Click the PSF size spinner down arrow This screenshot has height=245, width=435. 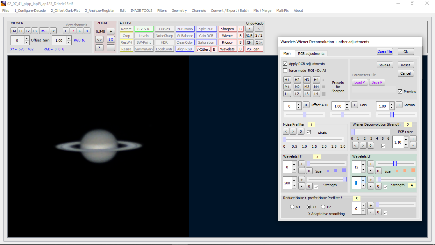[x=406, y=145]
